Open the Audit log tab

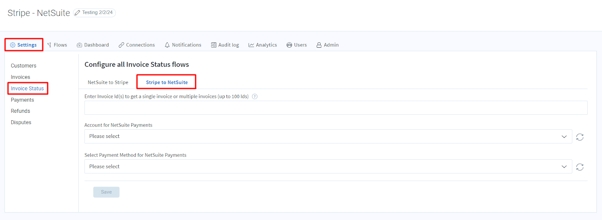click(x=225, y=45)
